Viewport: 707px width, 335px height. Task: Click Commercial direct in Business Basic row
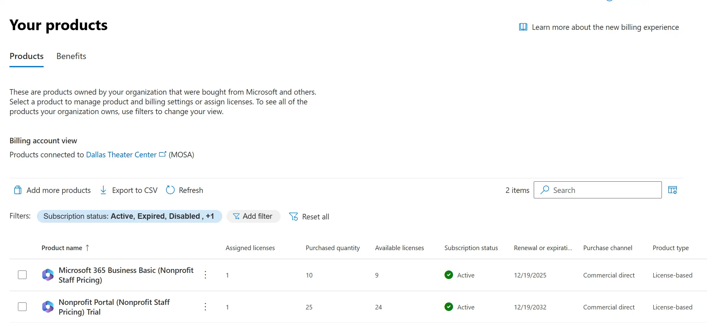[609, 275]
